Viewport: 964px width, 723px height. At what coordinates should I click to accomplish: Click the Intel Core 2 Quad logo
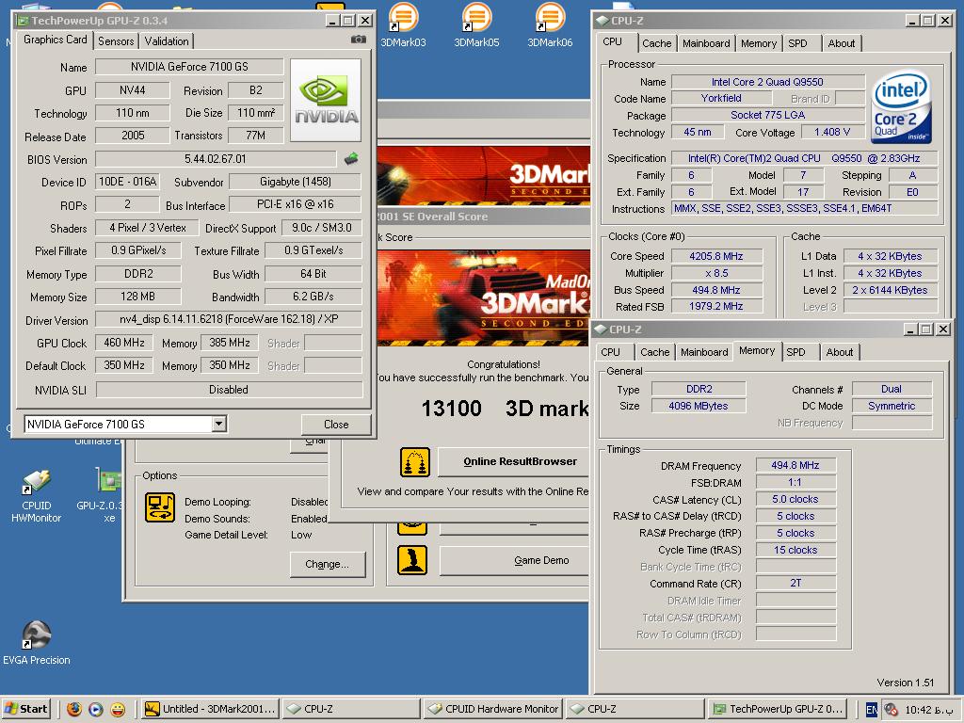coord(901,107)
